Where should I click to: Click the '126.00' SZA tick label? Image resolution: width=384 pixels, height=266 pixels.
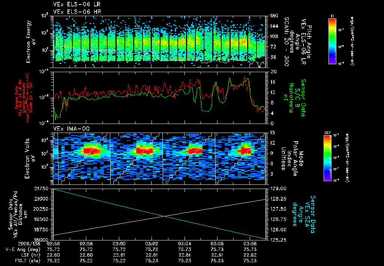pyautogui.click(x=278, y=230)
